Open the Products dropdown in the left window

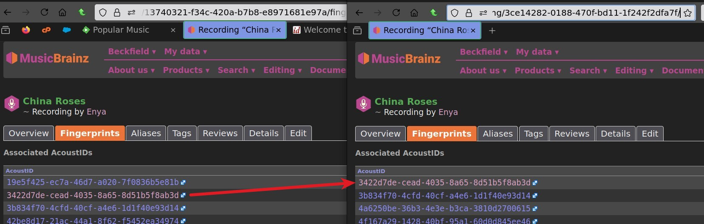tap(186, 70)
